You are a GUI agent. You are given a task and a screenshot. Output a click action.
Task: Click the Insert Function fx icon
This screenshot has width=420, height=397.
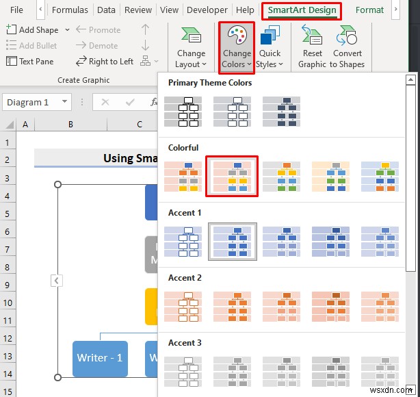tap(154, 102)
